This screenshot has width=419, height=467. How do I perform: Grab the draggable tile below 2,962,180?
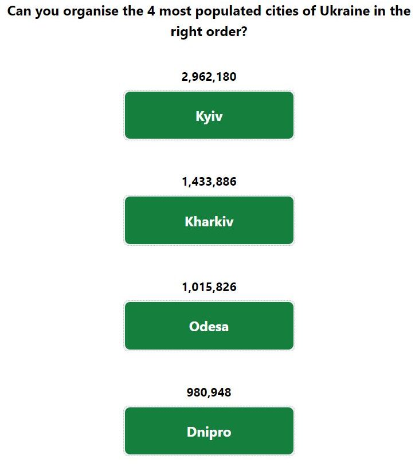[209, 115]
